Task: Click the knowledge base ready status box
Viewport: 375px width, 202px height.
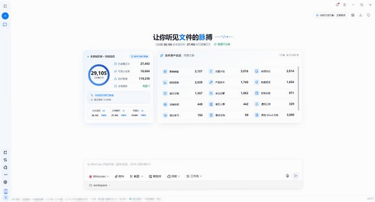Action: [119, 97]
